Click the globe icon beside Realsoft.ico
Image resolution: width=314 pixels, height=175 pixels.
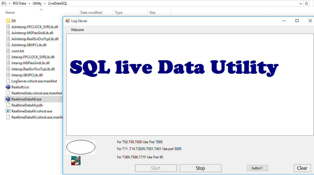click(x=8, y=87)
